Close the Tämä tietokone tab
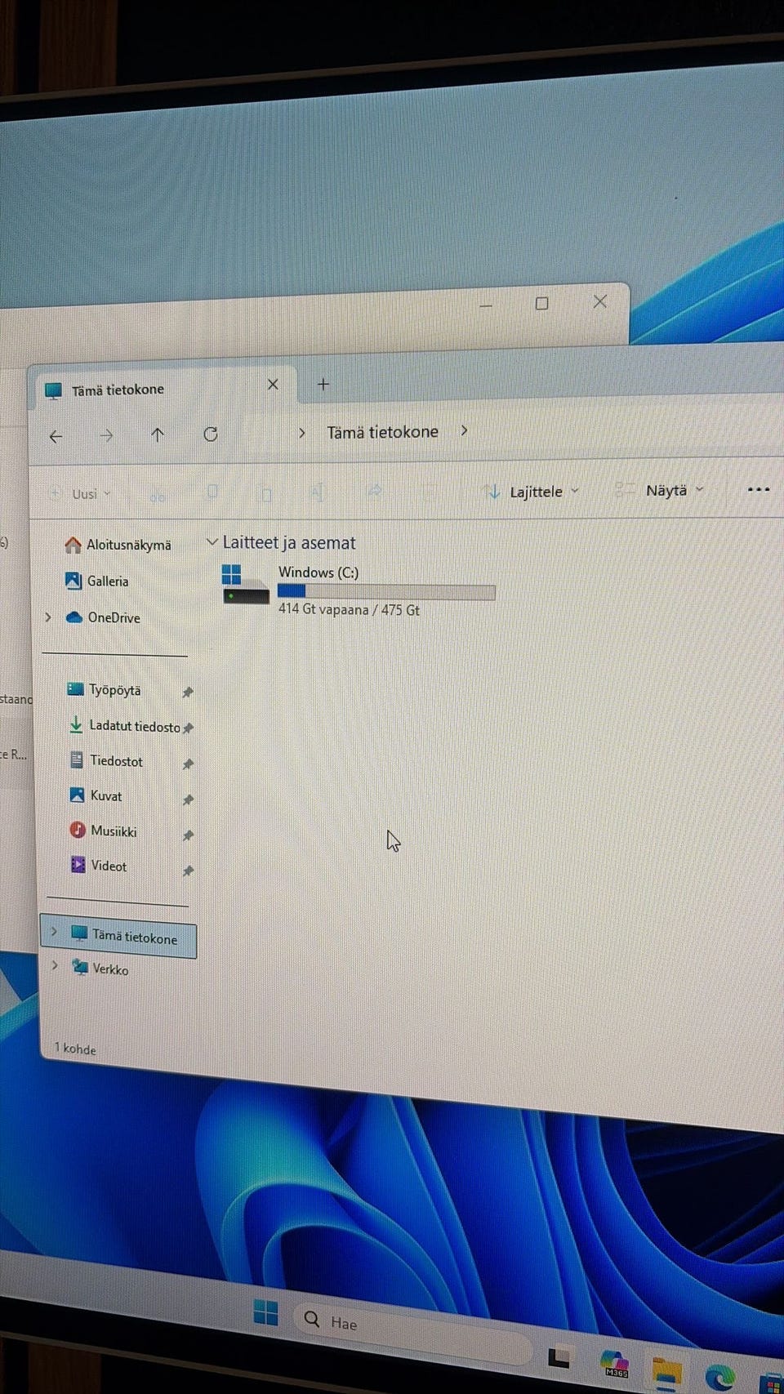The width and height of the screenshot is (784, 1394). coord(273,384)
